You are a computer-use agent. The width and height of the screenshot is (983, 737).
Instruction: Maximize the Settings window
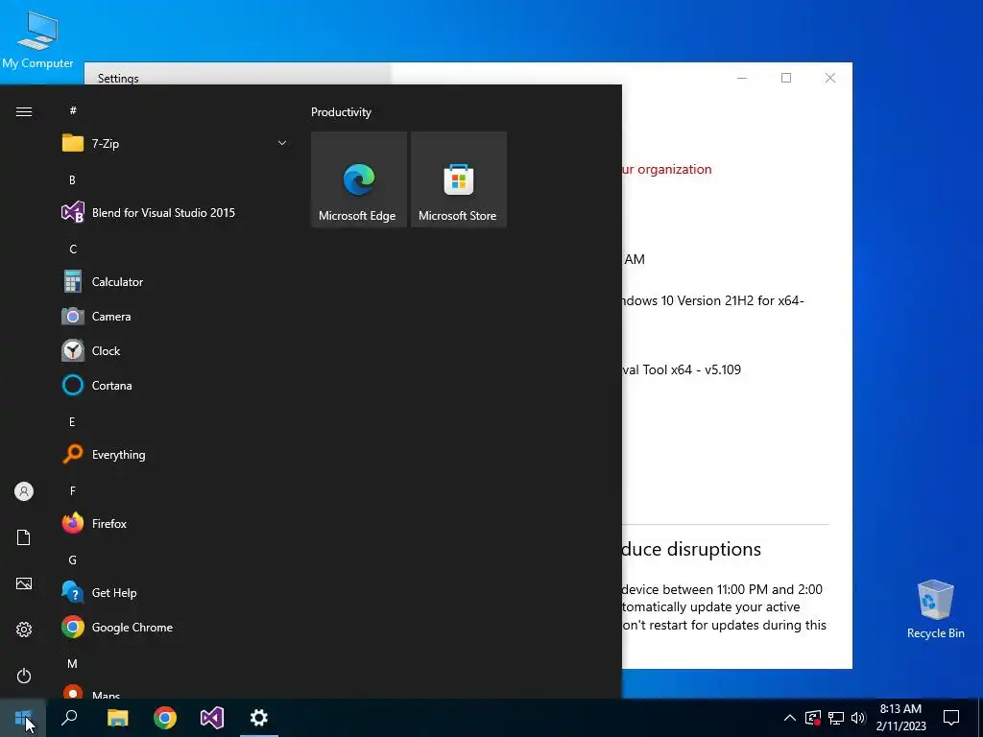click(786, 78)
